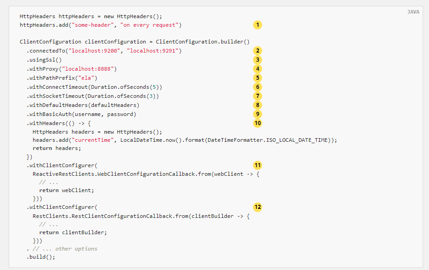Click the '.withConnectTimeout(Duration.ofSeconds(5))' line
429x270 pixels.
[94, 87]
